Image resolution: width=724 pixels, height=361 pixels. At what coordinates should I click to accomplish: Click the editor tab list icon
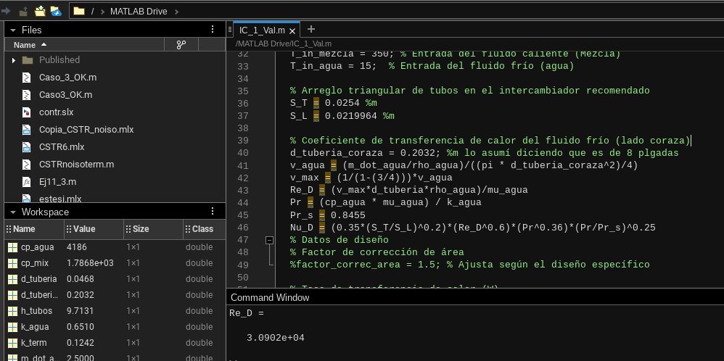click(230, 30)
